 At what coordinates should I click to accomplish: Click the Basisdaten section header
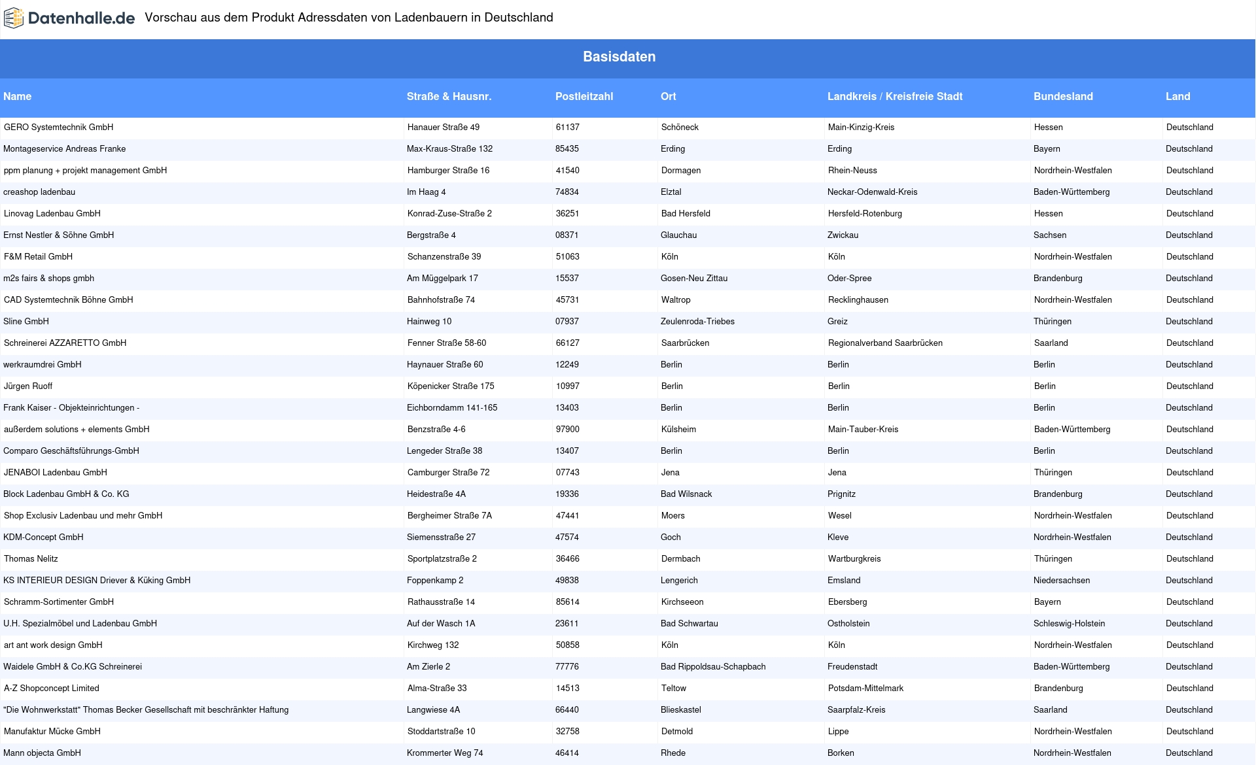point(619,57)
